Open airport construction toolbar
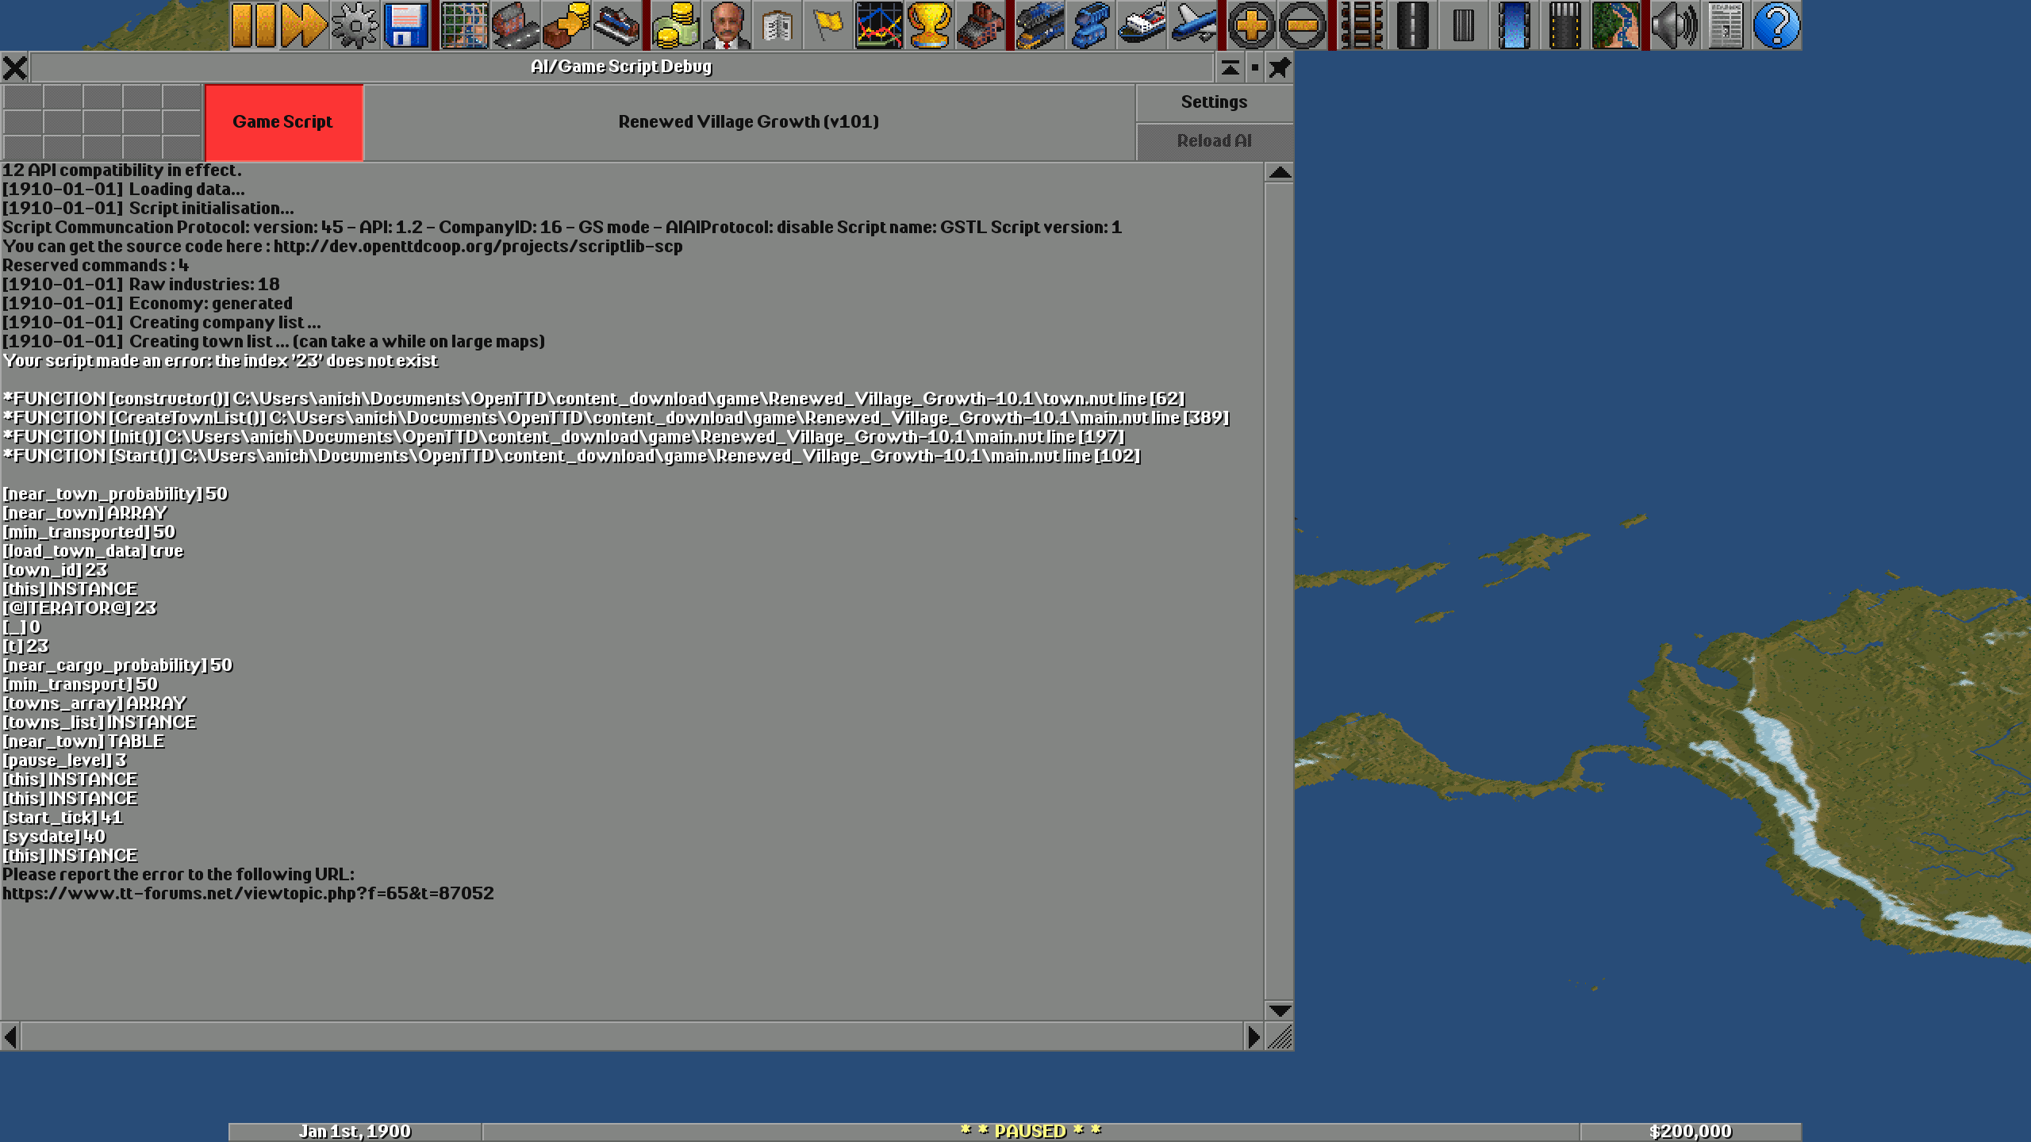Image resolution: width=2031 pixels, height=1142 pixels. (1564, 25)
